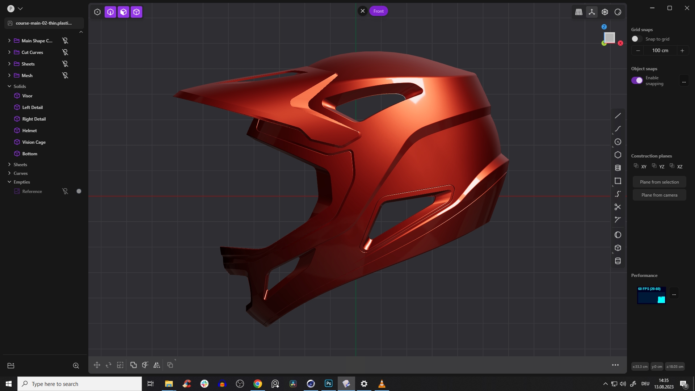Expand the Mesh group in the outliner
695x391 pixels.
coord(9,75)
